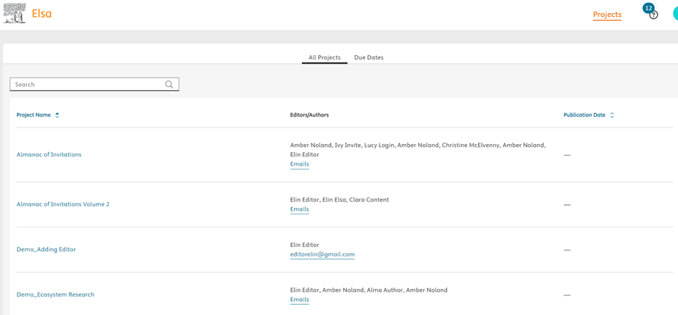This screenshot has height=315, width=678.
Task: Open Demo_Adding Editor project
Action: [46, 250]
